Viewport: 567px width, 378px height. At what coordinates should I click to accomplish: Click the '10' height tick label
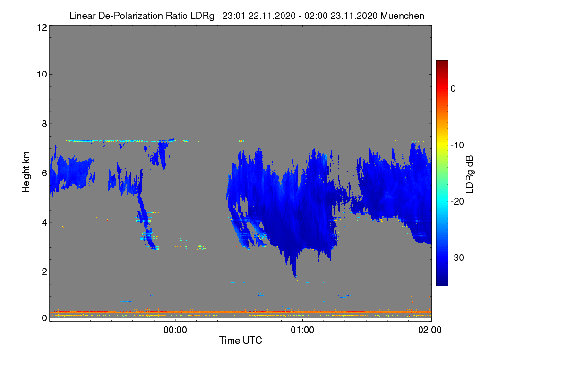point(41,74)
